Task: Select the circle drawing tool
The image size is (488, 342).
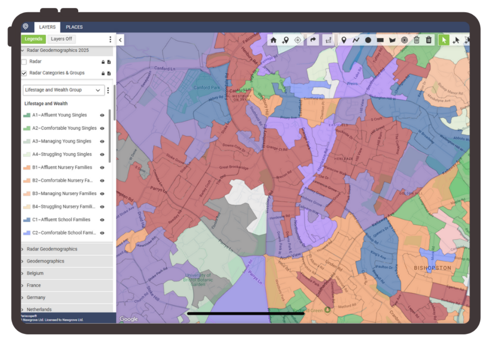Action: point(368,40)
